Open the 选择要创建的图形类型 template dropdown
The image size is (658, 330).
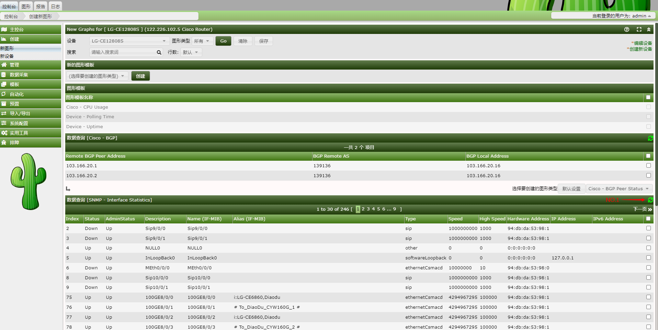pos(97,76)
